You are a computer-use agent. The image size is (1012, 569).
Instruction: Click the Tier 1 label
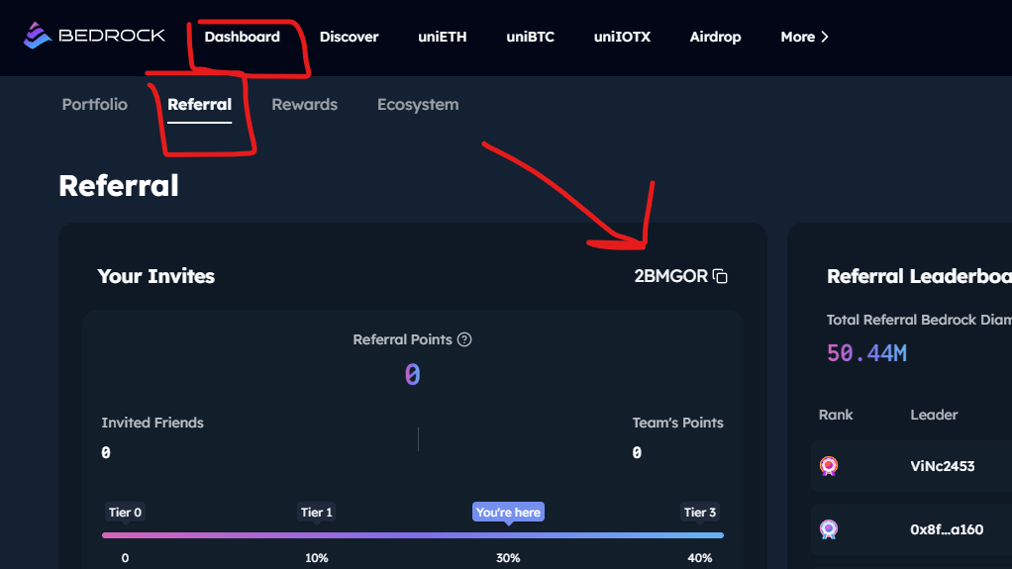click(x=316, y=513)
